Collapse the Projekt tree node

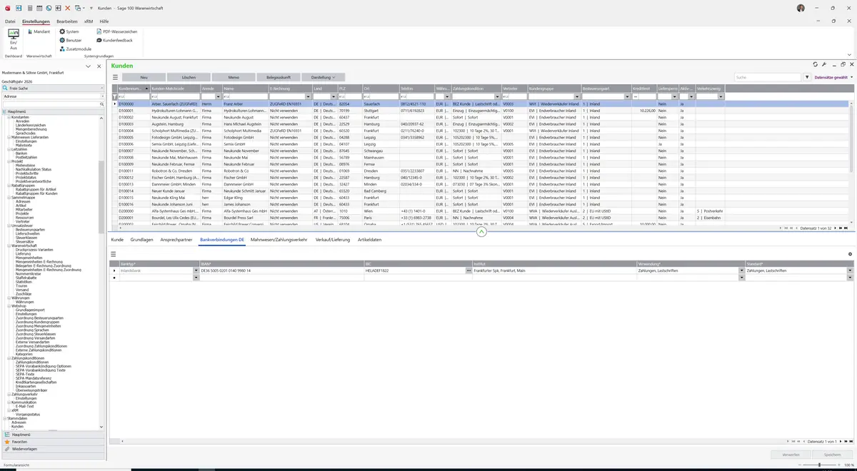tap(9, 161)
